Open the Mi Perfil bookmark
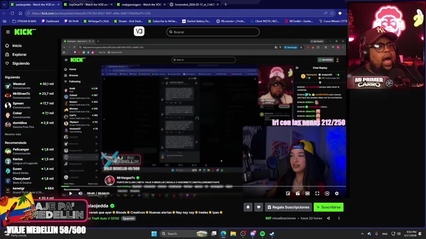426x239 pixels. (x=71, y=21)
